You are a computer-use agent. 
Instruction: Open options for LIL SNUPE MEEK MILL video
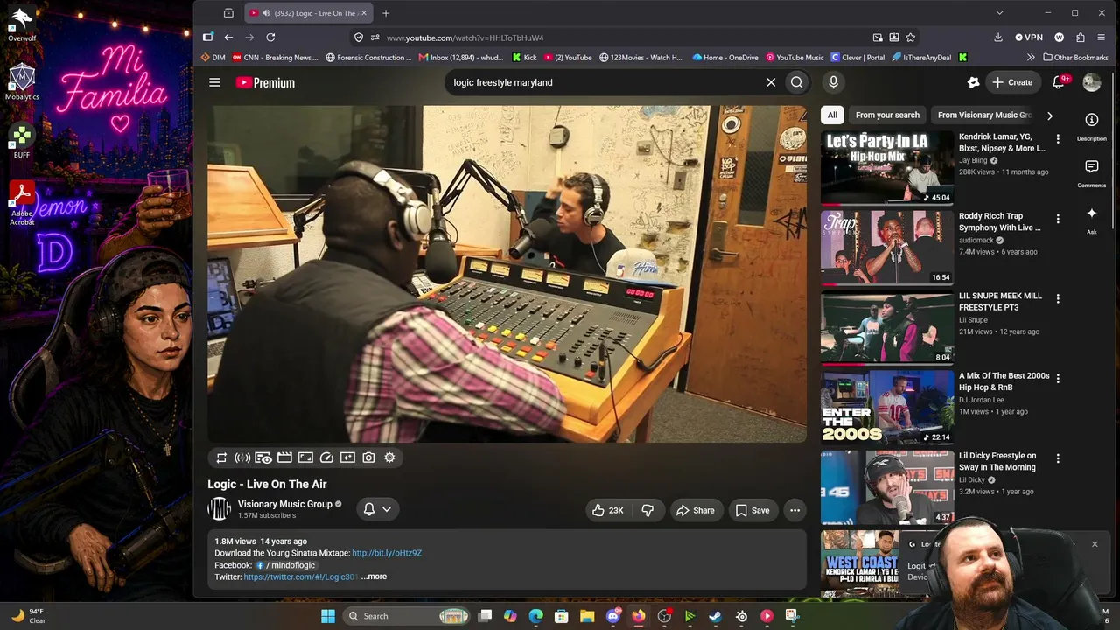1058,298
